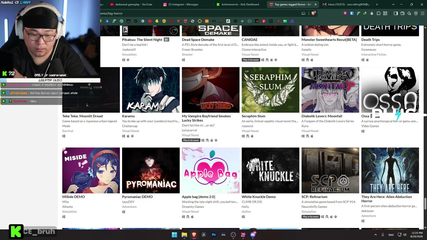Open the White Knuckle Demo title link
The image size is (427, 240).
pos(259,197)
